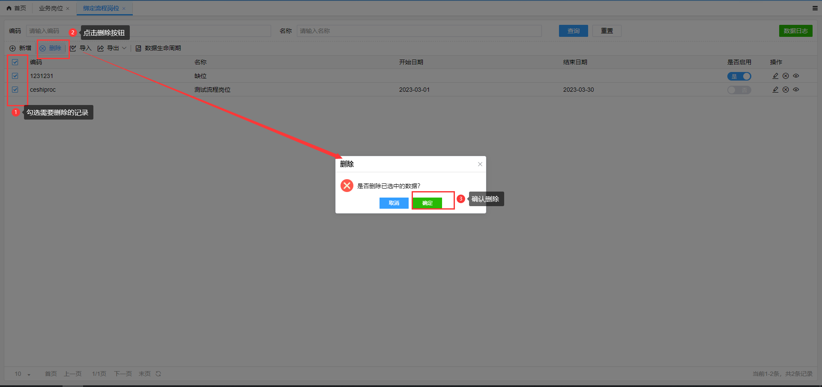Close the 删除 dialog with X

click(480, 164)
